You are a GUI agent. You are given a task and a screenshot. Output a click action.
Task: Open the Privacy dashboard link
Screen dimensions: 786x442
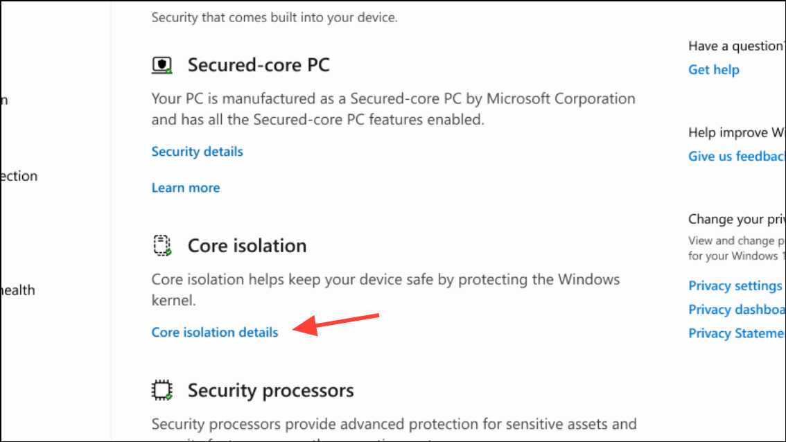[x=736, y=310]
